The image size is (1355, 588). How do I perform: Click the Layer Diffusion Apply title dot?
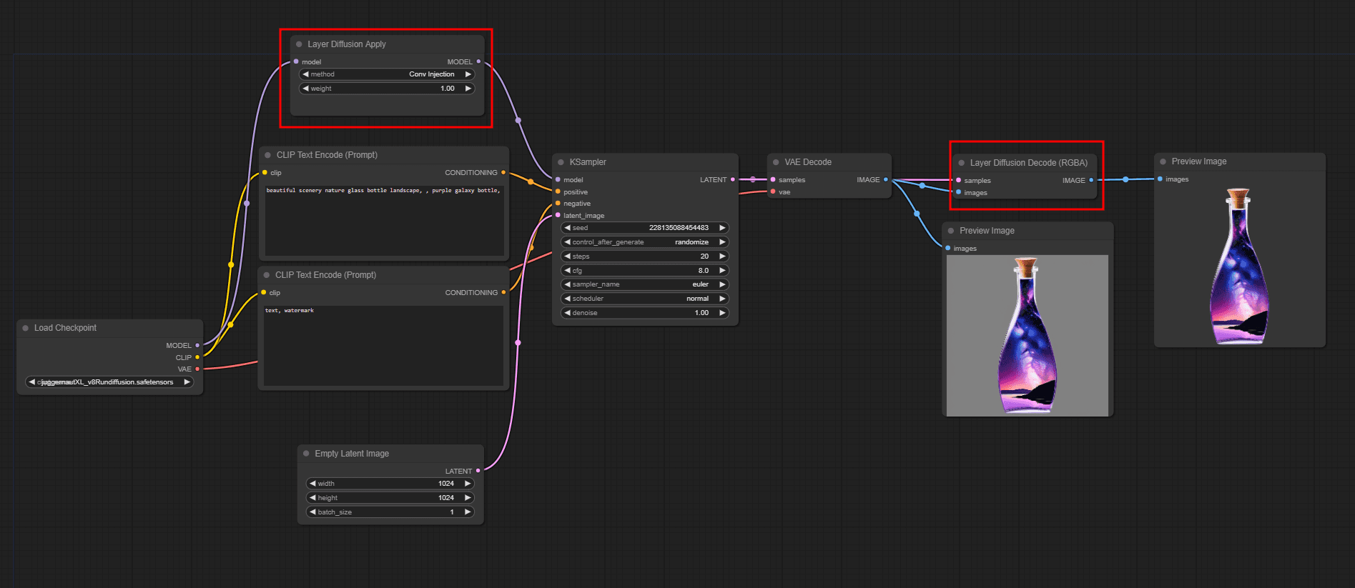(299, 44)
